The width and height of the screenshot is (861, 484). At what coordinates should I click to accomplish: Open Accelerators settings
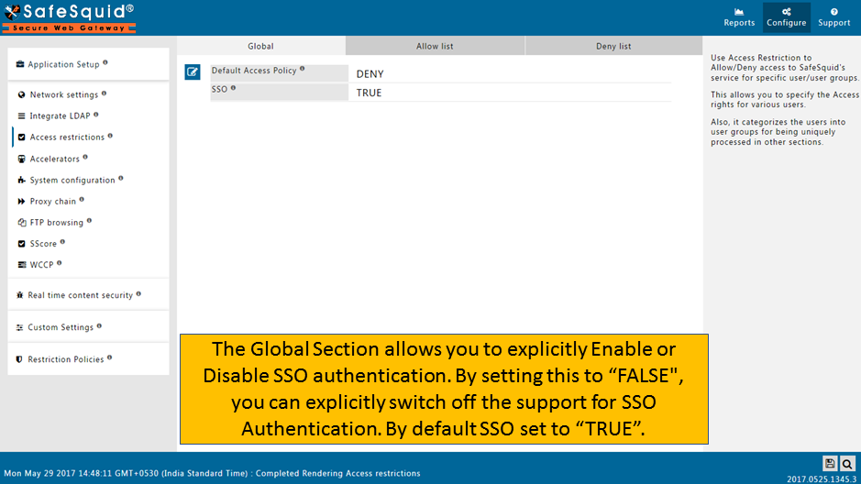[54, 159]
